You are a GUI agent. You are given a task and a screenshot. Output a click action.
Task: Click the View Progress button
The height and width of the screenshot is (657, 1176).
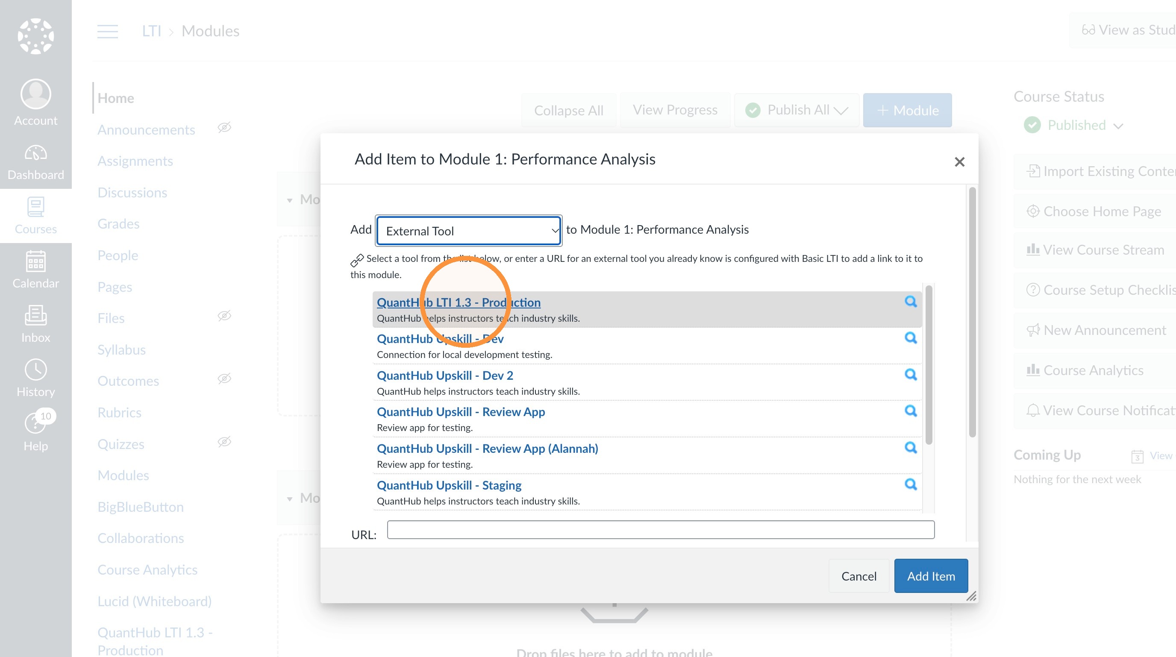click(x=675, y=110)
